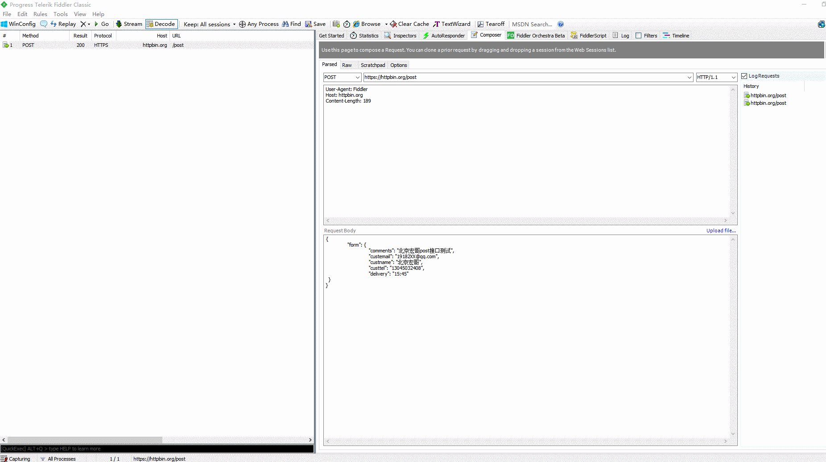Click the comment speech bubble icon

pyautogui.click(x=44, y=24)
